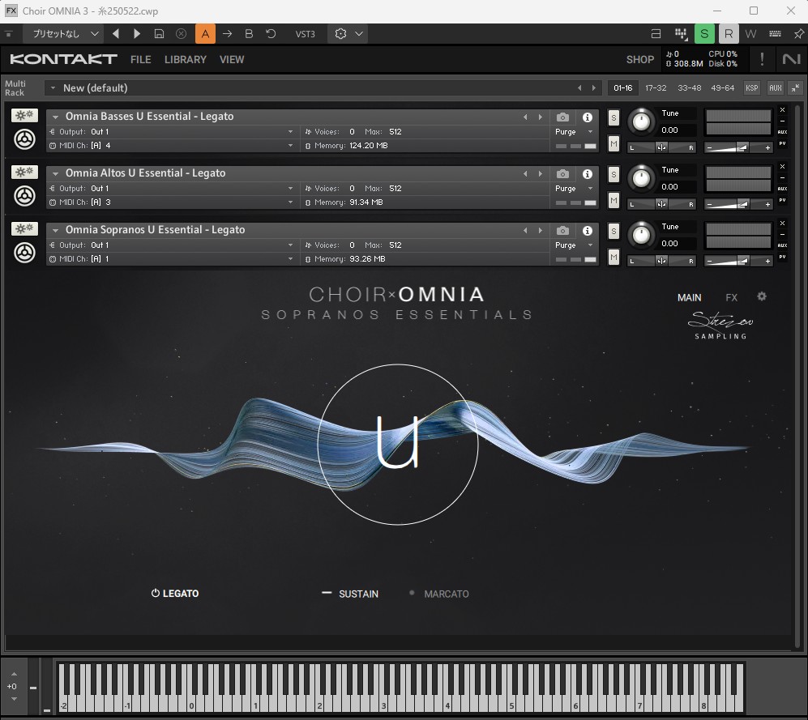This screenshot has height=720, width=808.
Task: Adjust the Tune knob of Omnia Basses
Action: point(641,121)
